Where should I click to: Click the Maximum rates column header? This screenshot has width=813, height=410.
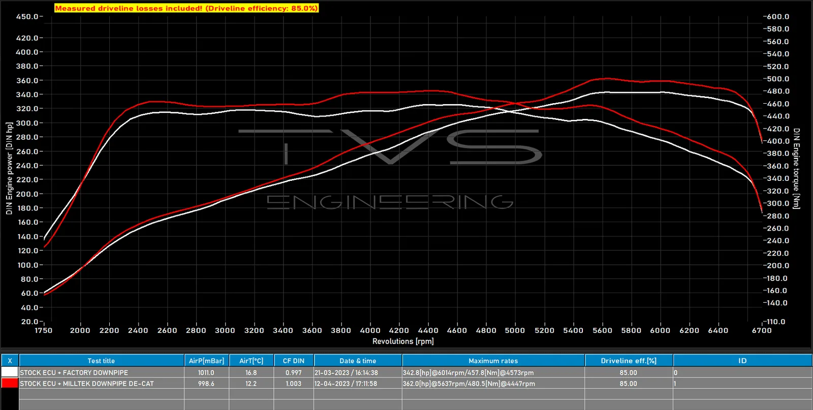(x=493, y=361)
